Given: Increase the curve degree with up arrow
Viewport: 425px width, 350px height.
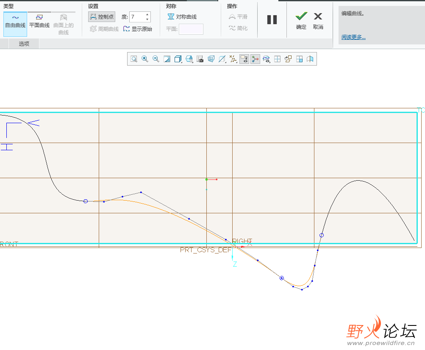Looking at the screenshot, I should click(147, 14).
